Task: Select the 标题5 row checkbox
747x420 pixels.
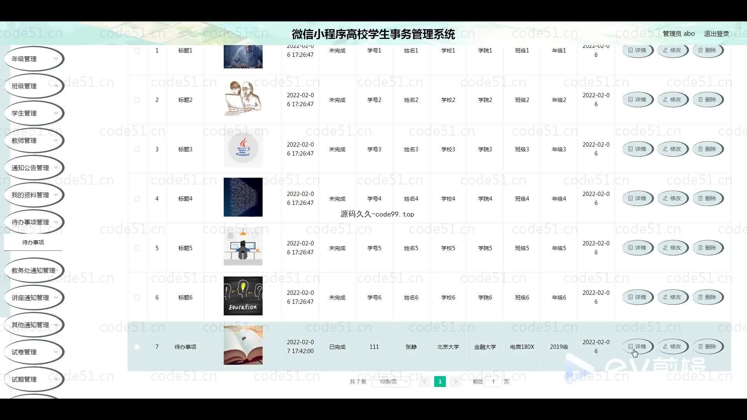Action: tap(137, 248)
